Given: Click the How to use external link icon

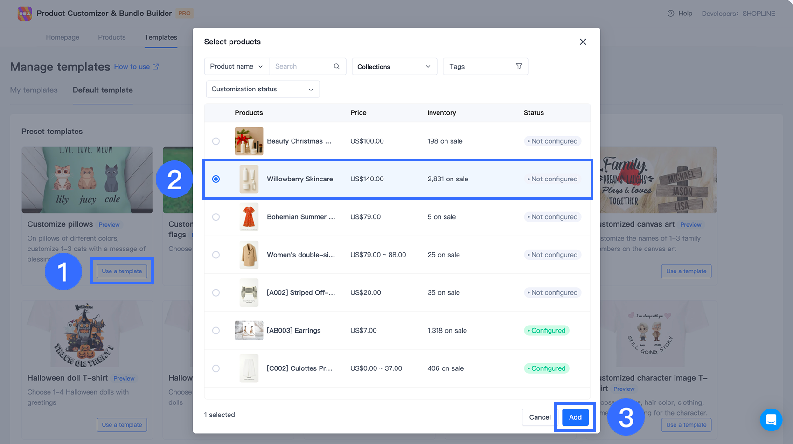Looking at the screenshot, I should pyautogui.click(x=155, y=67).
